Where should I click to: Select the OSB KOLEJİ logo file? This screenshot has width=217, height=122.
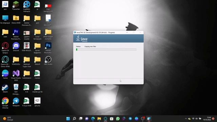tap(26, 47)
